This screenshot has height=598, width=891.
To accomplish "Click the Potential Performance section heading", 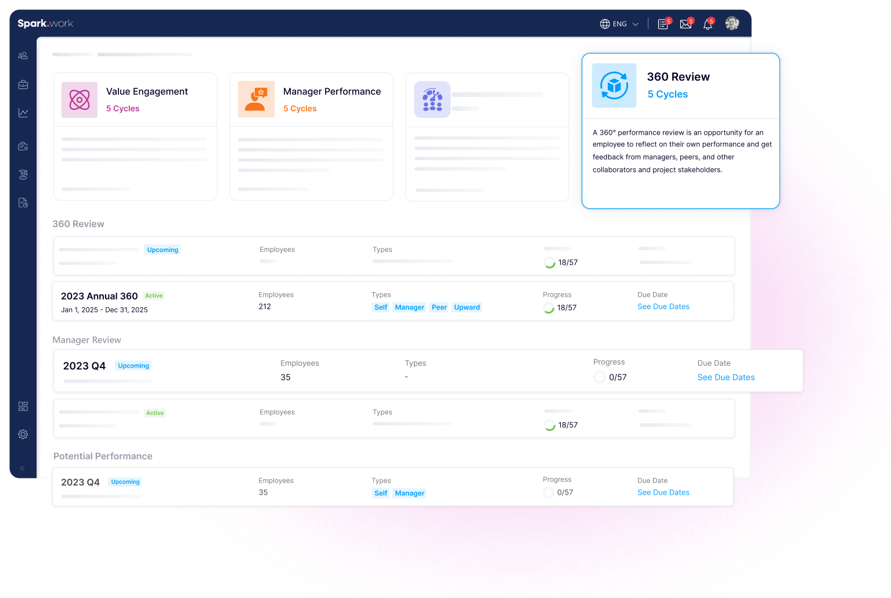I will tap(103, 456).
